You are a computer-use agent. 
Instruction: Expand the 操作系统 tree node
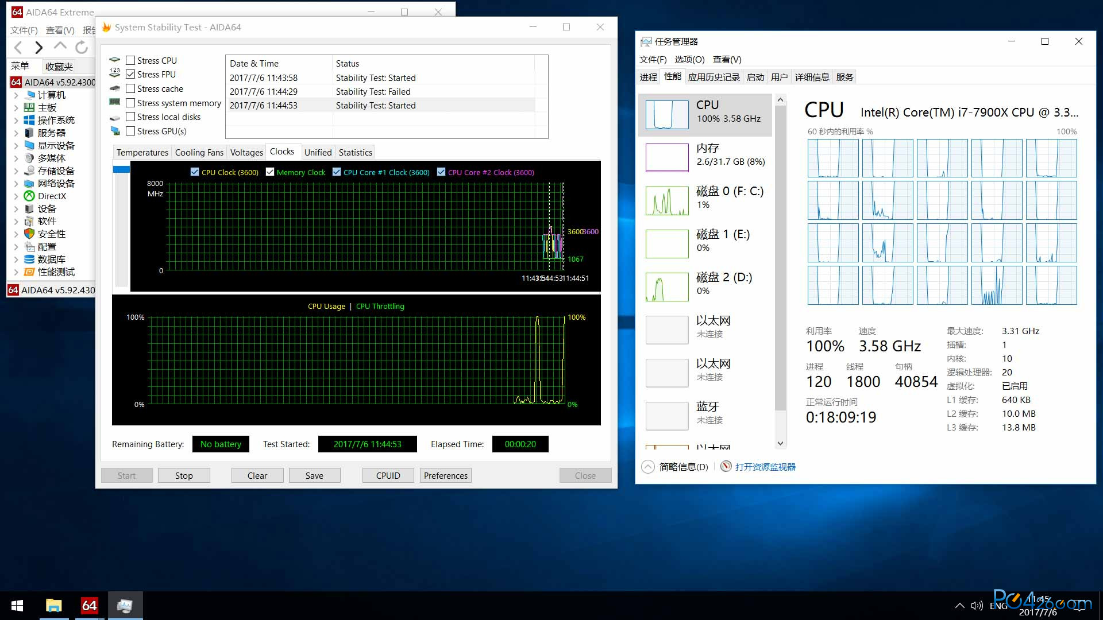point(16,121)
